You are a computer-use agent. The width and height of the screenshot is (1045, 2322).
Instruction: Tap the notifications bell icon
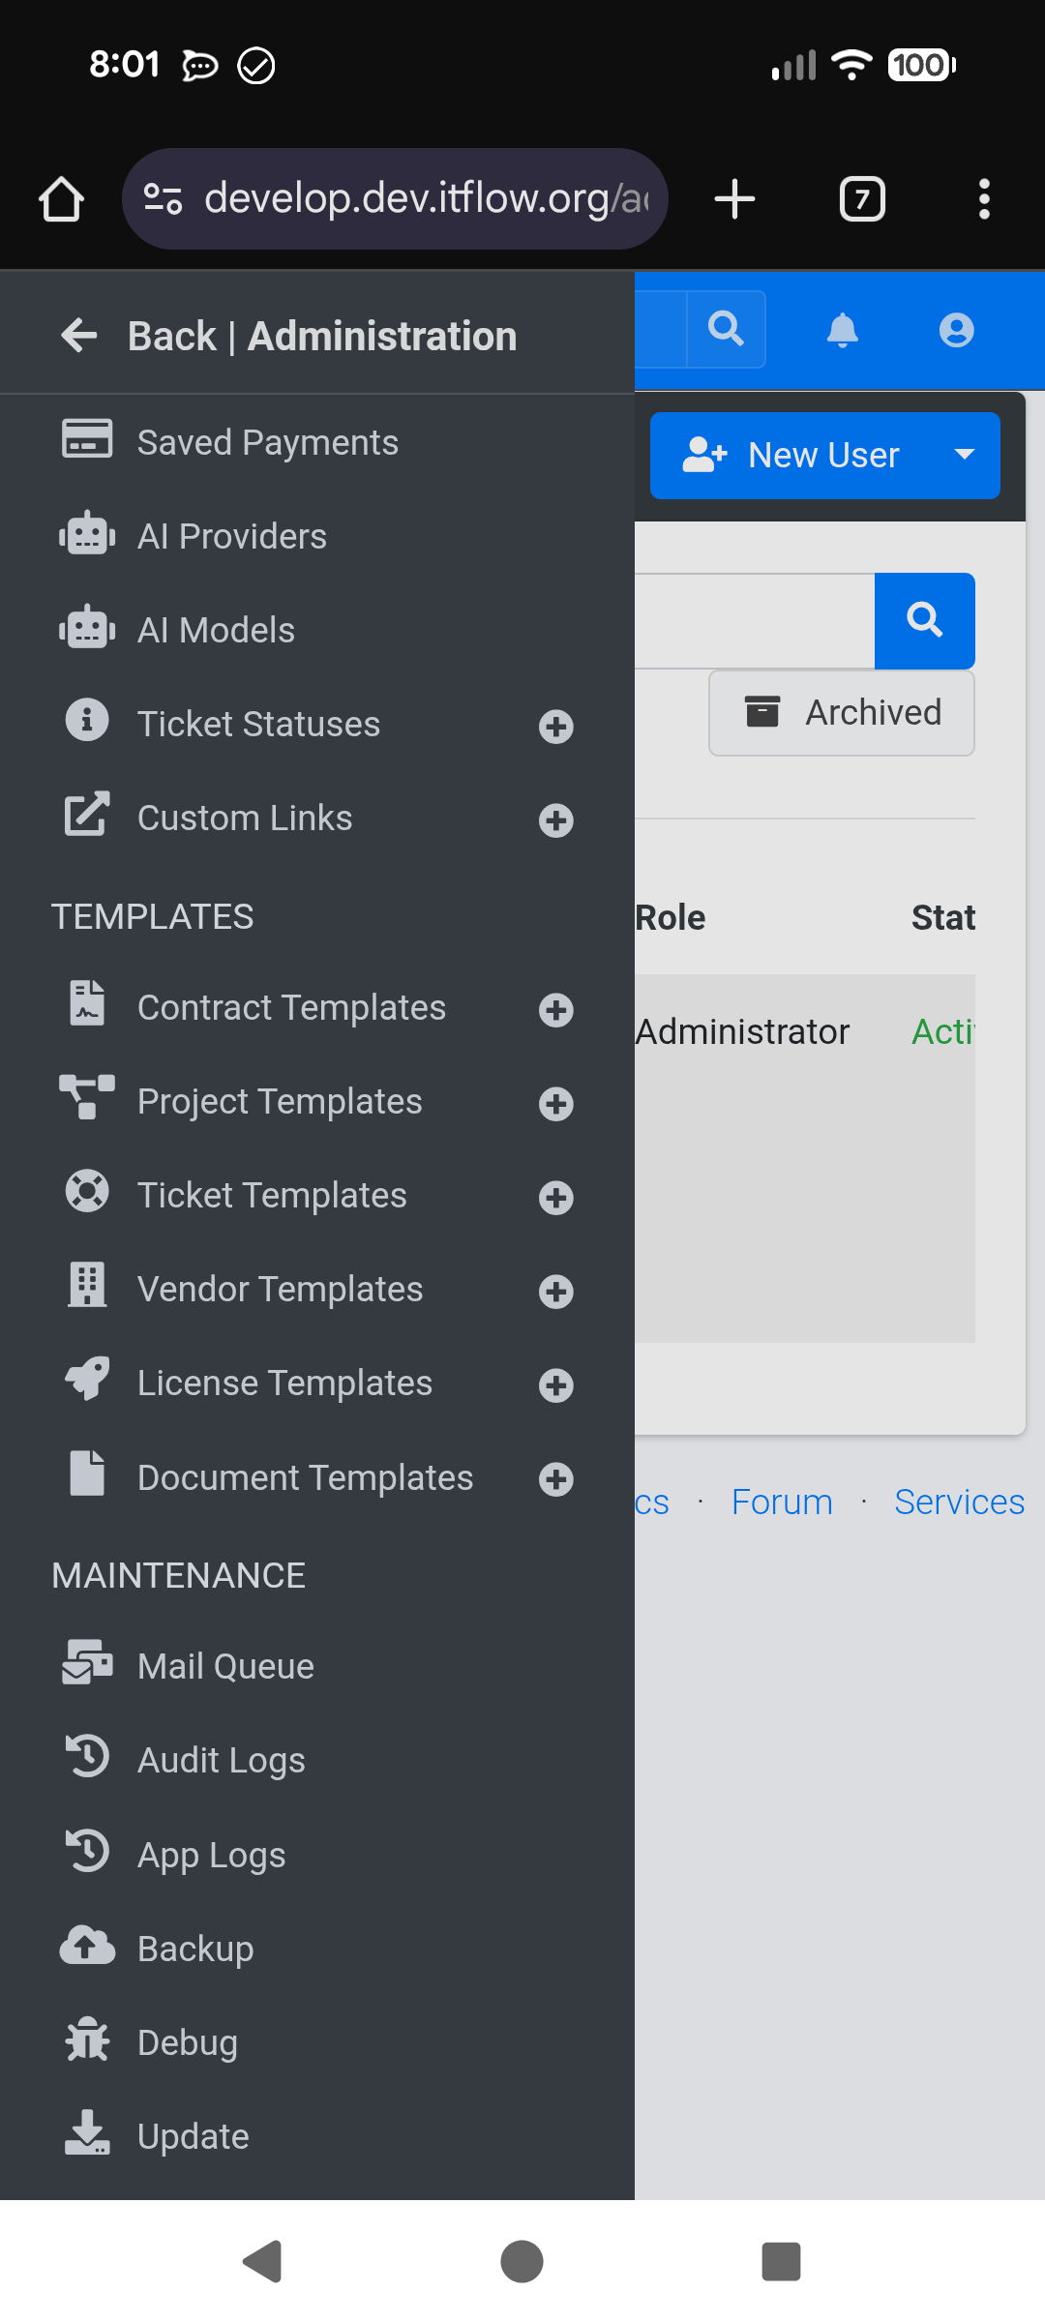(843, 330)
